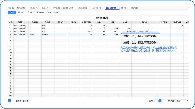Click the printer icon in the toolbar

click(19, 12)
